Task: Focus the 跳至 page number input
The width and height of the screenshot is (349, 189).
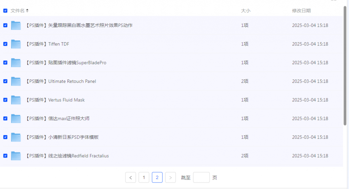Action: coord(201,177)
